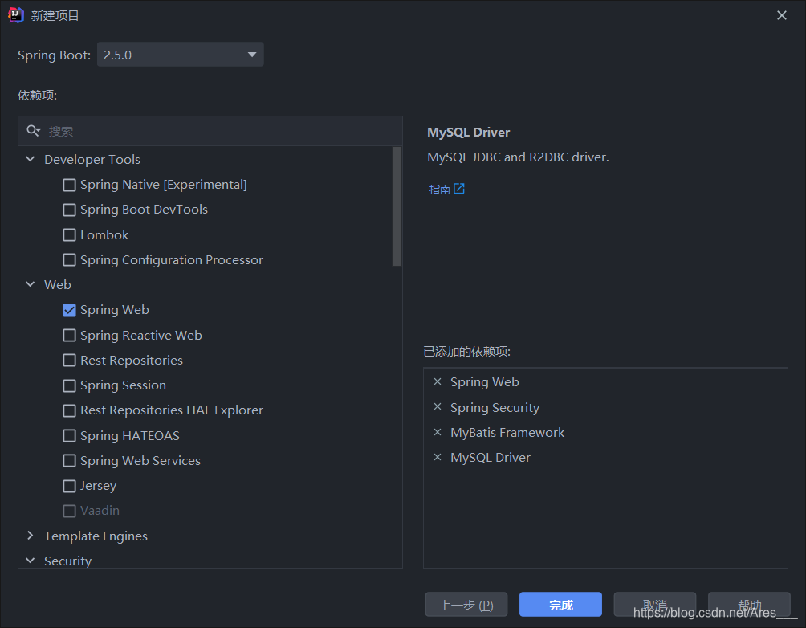Close the 新建项目 dialog
Viewport: 806px width, 628px height.
pyautogui.click(x=782, y=15)
